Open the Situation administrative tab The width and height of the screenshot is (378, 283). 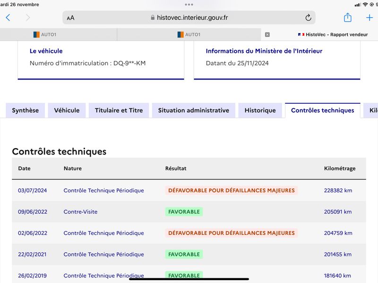(x=194, y=110)
